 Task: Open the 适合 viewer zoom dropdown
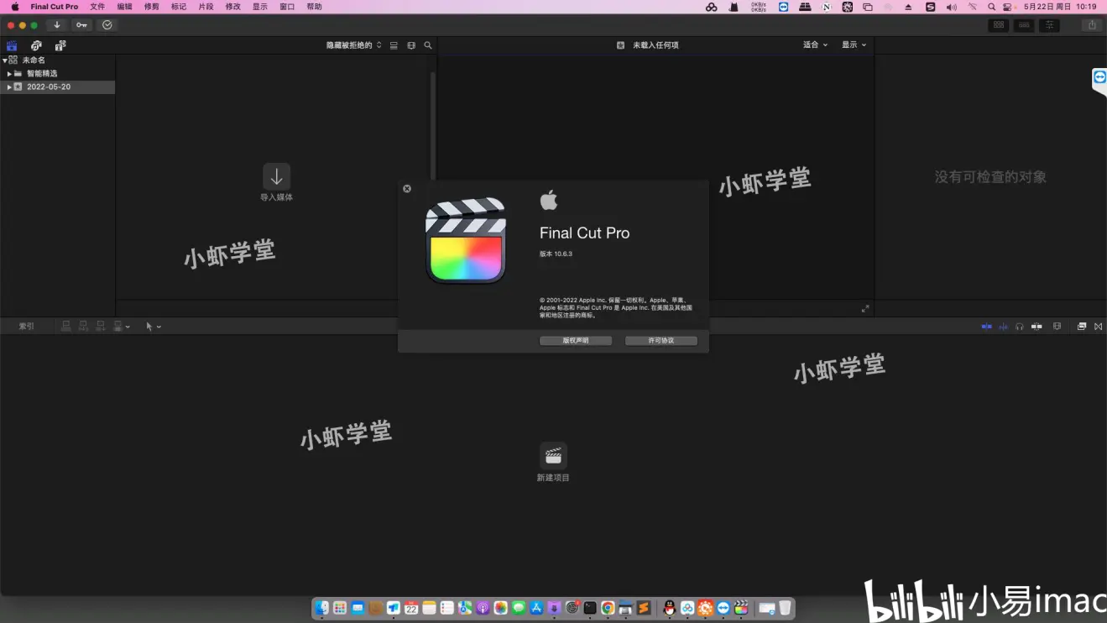tap(815, 45)
